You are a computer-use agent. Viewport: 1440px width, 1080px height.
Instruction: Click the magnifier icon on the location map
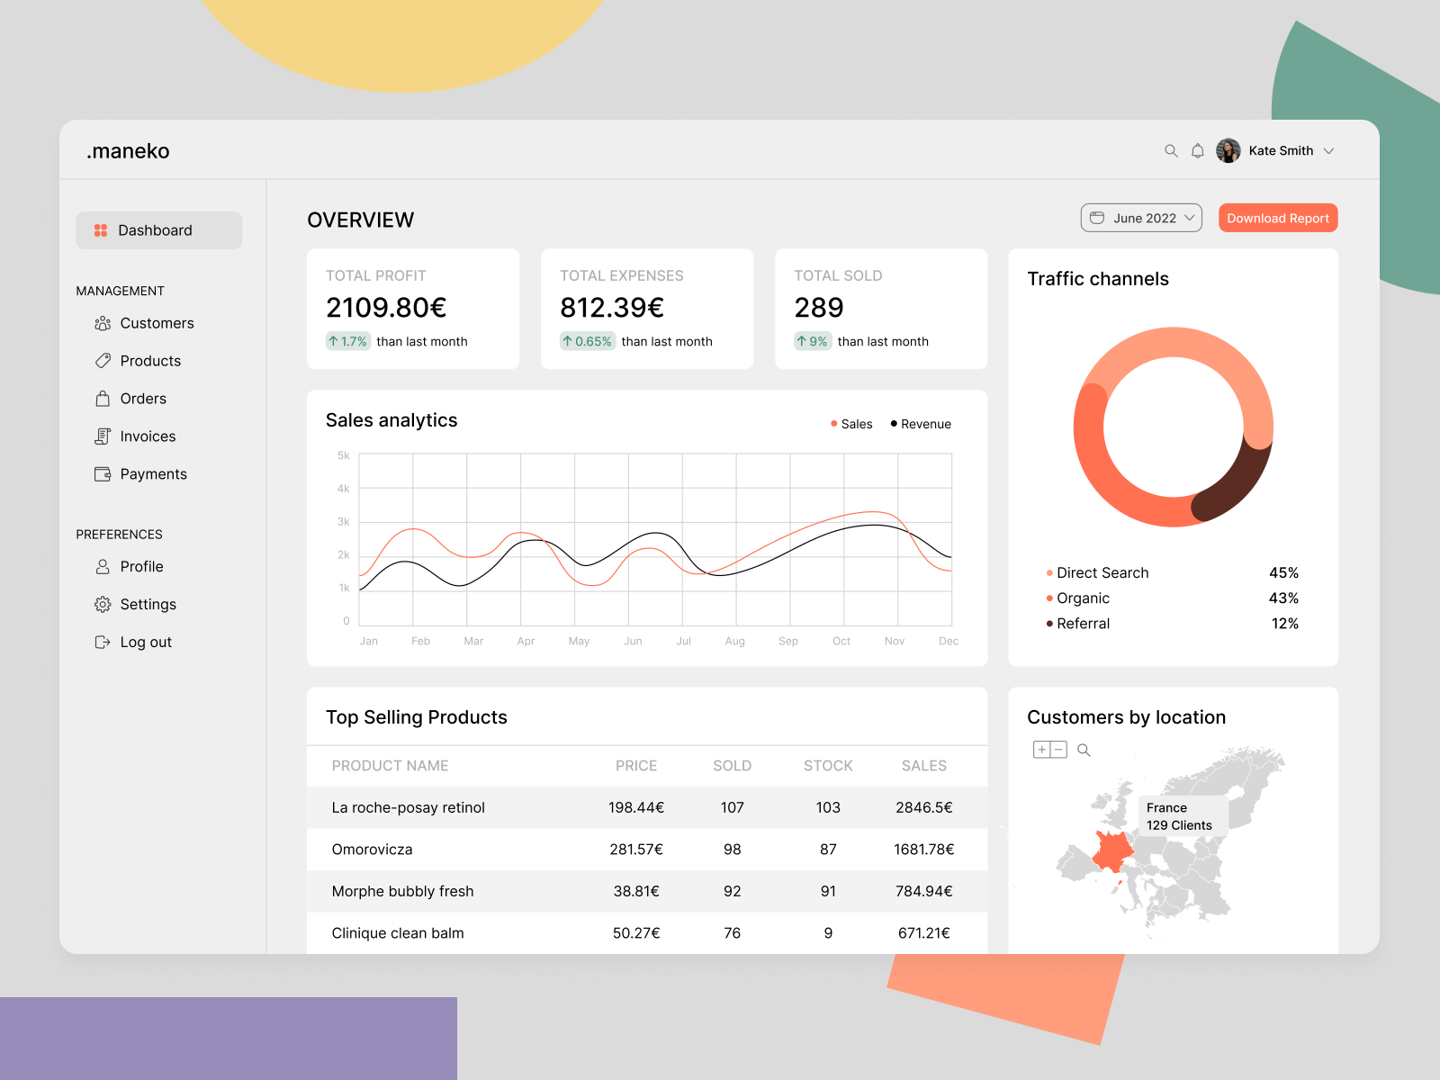point(1084,749)
